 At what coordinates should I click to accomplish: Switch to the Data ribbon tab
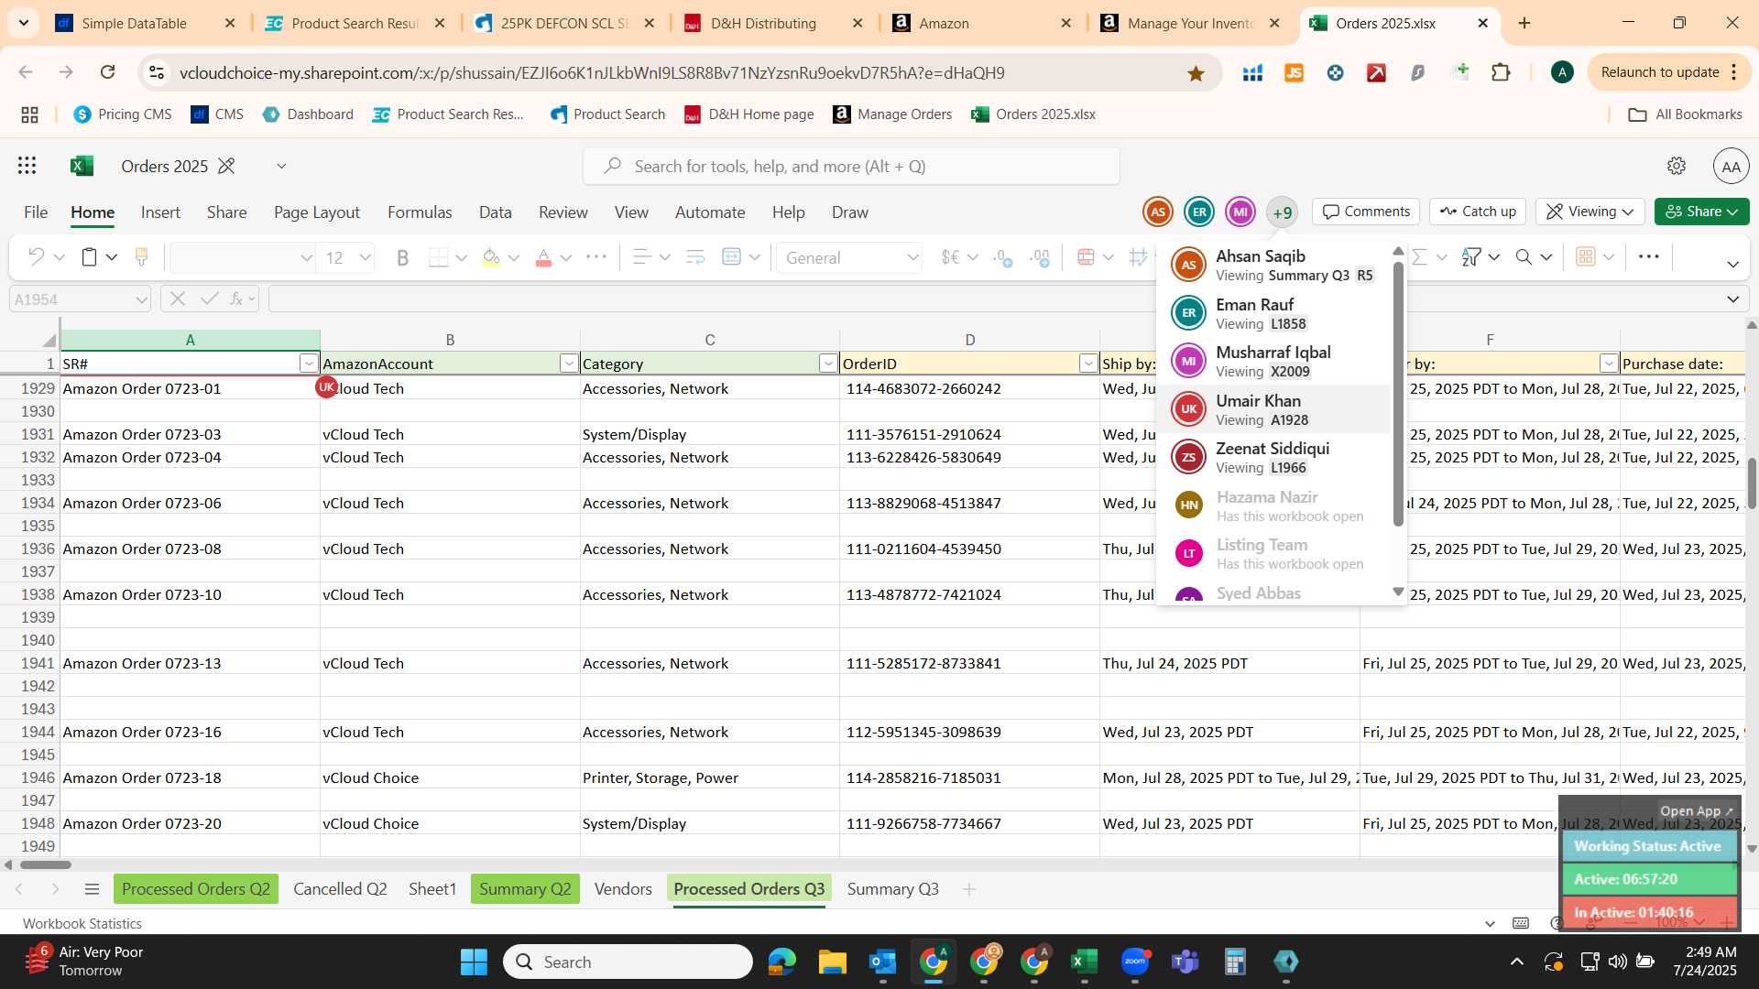click(x=496, y=212)
